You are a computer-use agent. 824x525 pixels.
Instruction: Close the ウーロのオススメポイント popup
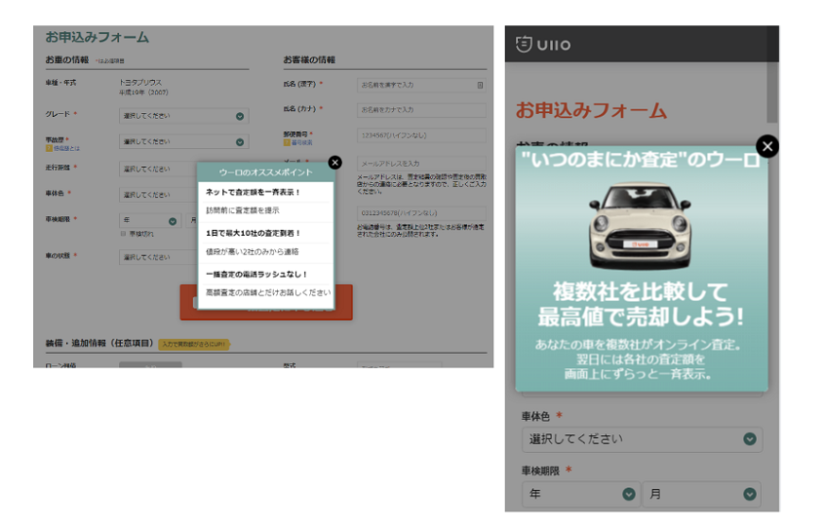(335, 163)
